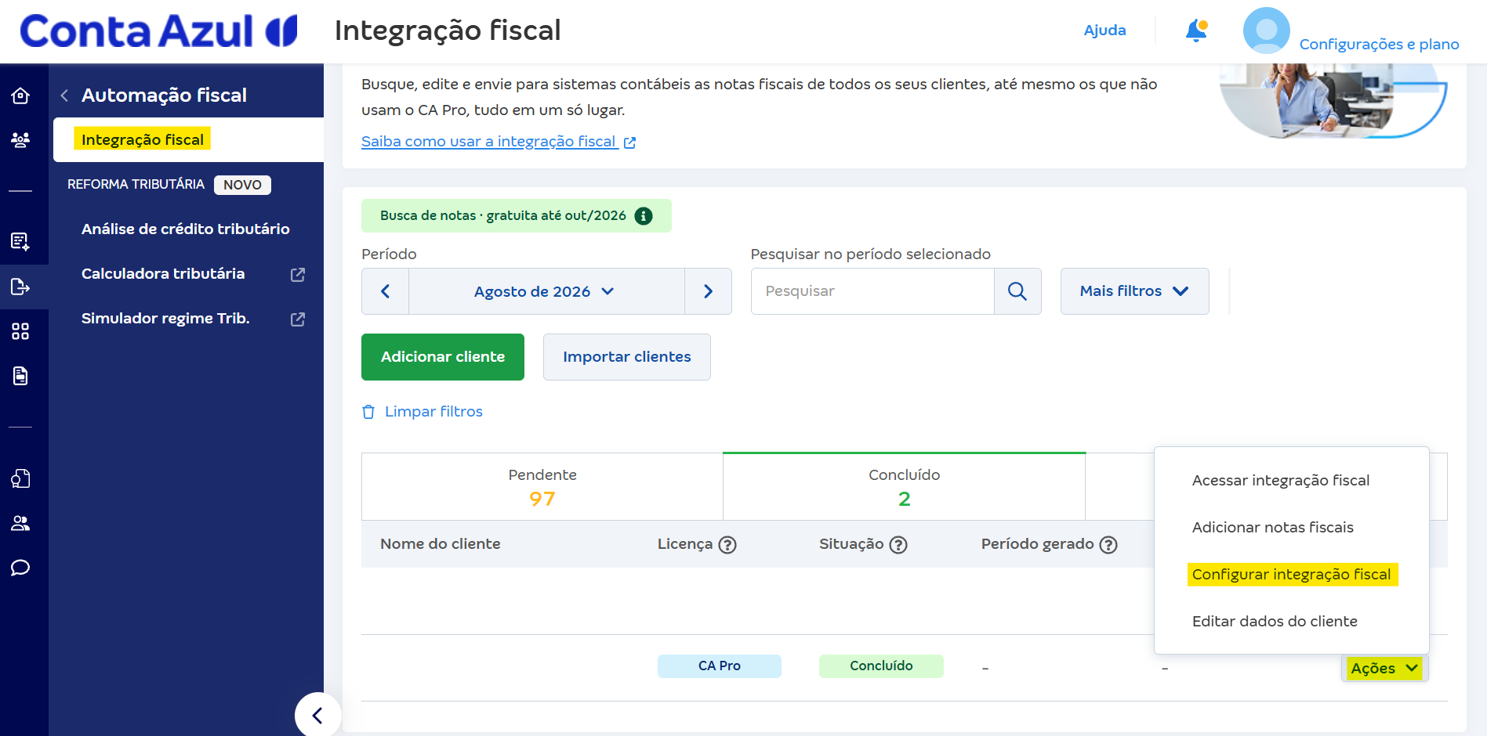The image size is (1487, 736).
Task: Click the info icon on the Busca de notas banner
Action: coord(644,216)
